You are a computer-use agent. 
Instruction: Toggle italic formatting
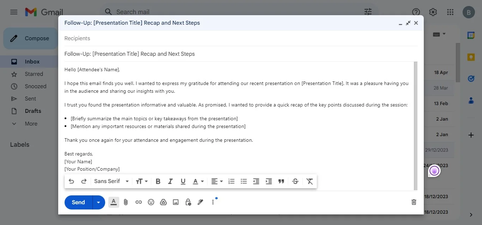170,181
